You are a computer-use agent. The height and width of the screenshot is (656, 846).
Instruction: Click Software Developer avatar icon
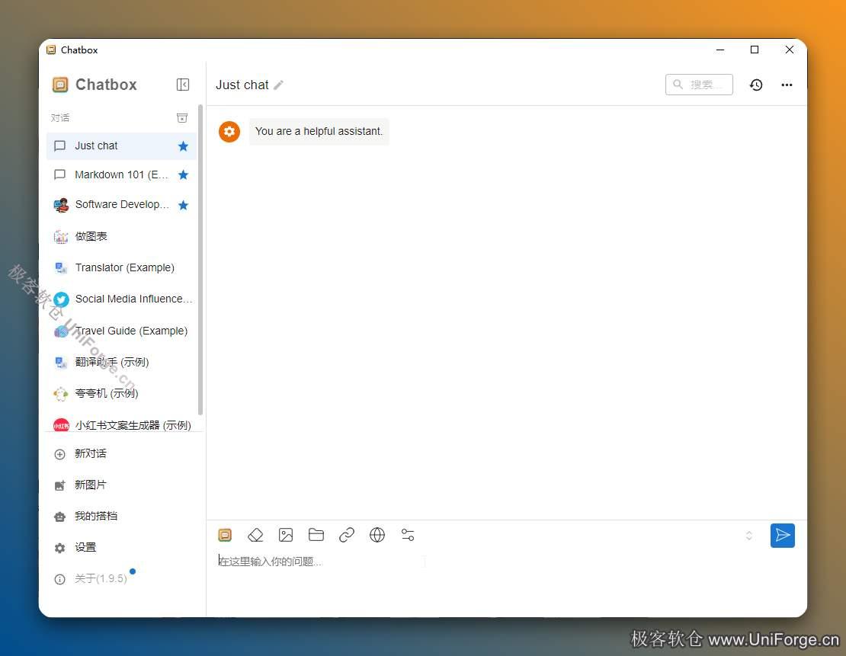61,205
